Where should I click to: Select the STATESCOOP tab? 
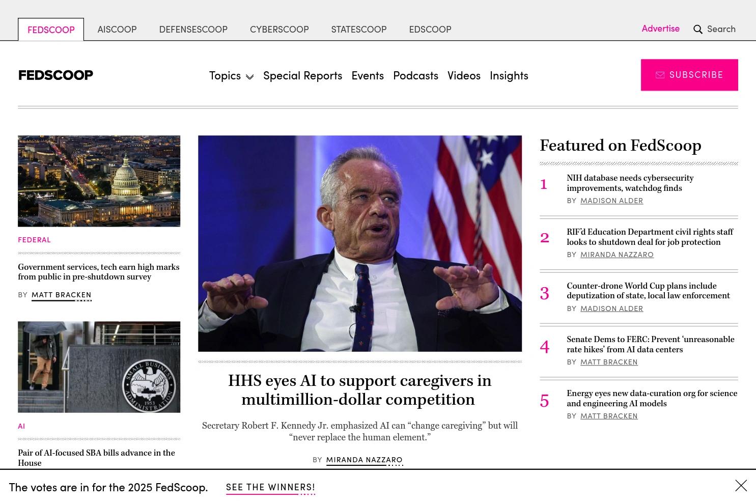coord(359,30)
